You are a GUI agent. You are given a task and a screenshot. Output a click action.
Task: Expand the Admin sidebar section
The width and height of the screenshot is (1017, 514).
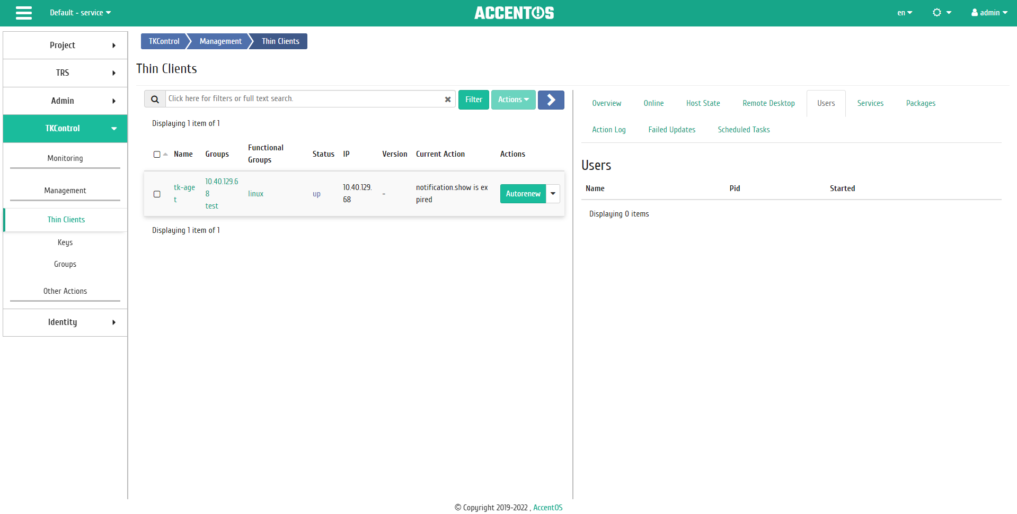tap(65, 101)
